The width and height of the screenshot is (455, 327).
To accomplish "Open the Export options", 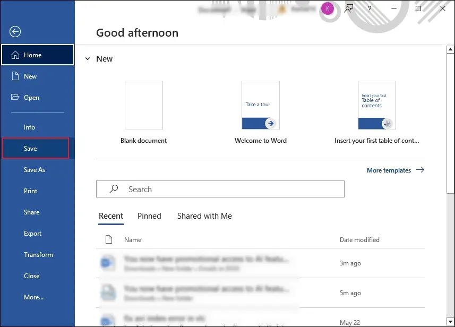I will click(x=38, y=233).
